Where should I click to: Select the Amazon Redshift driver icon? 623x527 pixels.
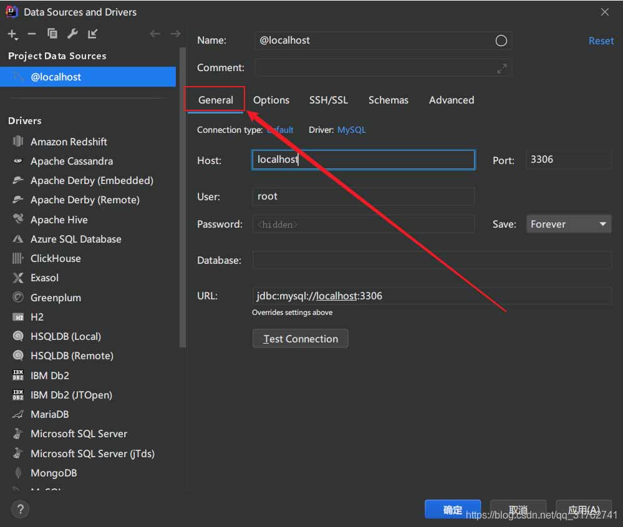point(18,141)
